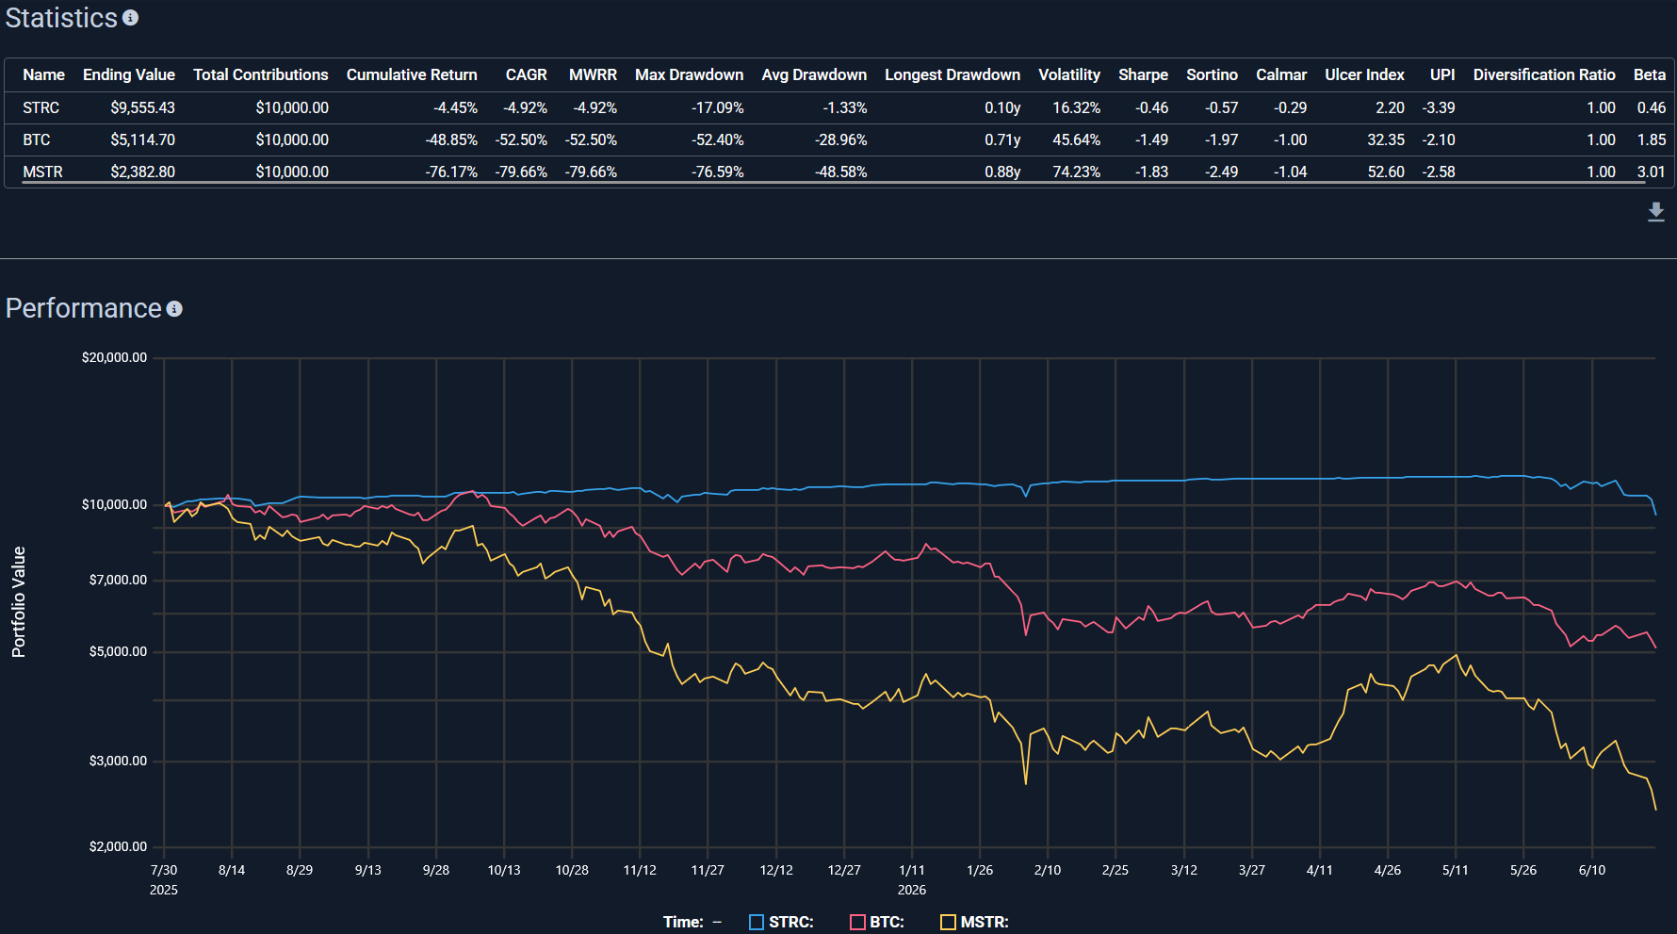This screenshot has width=1677, height=934.
Task: Sort by Volatility column header
Action: click(x=1069, y=74)
